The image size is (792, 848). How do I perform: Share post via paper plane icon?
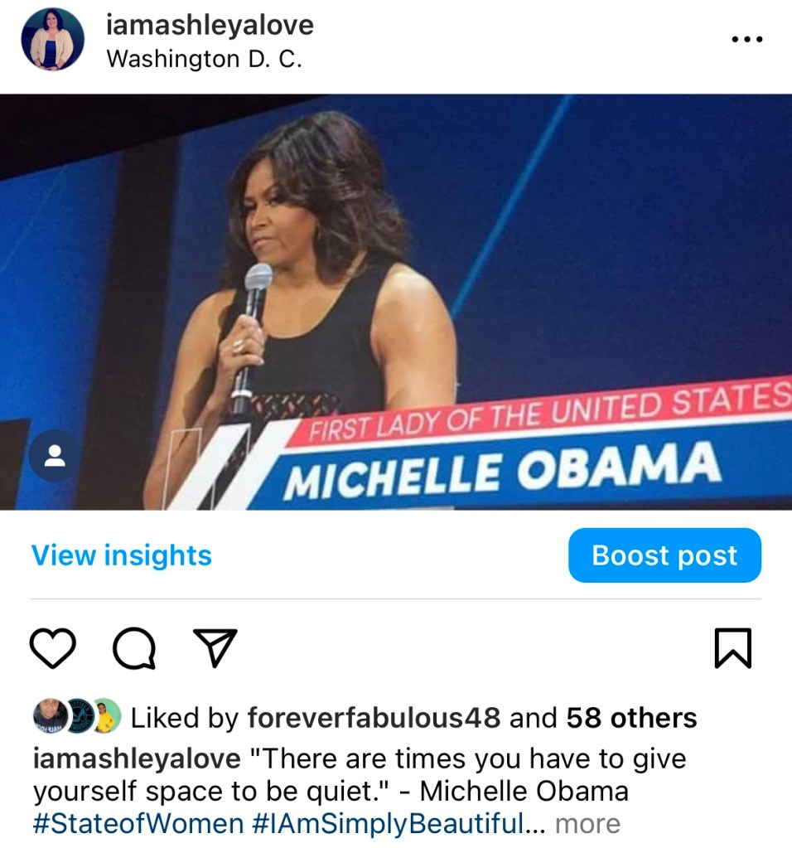click(215, 647)
